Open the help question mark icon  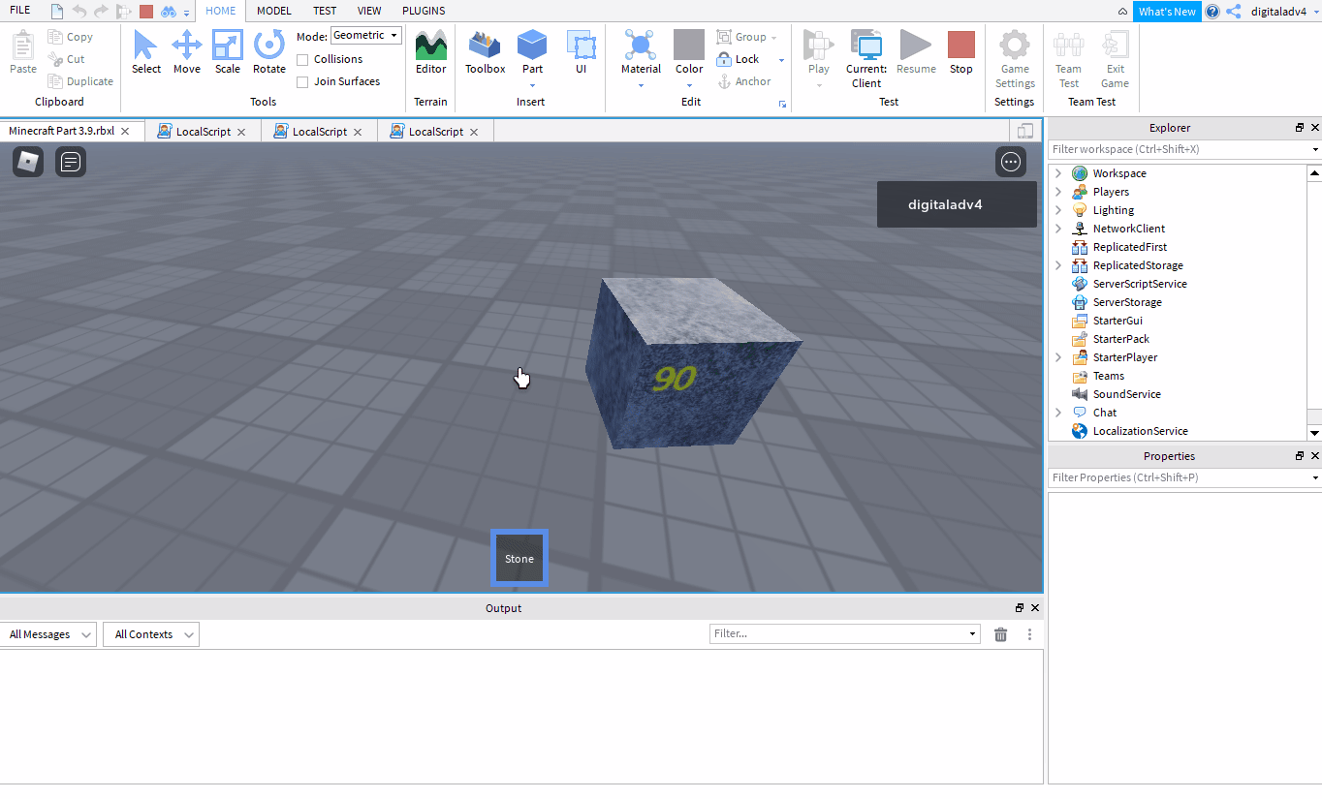coord(1212,12)
